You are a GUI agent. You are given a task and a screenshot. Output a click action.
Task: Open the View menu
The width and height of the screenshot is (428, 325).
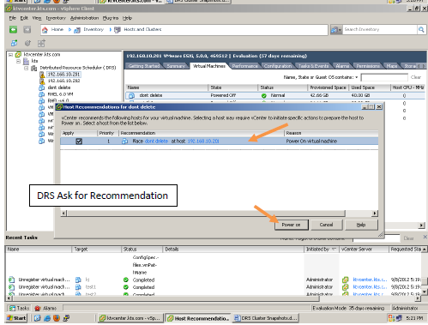click(37, 18)
